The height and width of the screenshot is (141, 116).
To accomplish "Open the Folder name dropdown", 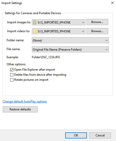I will click(x=70, y=40).
